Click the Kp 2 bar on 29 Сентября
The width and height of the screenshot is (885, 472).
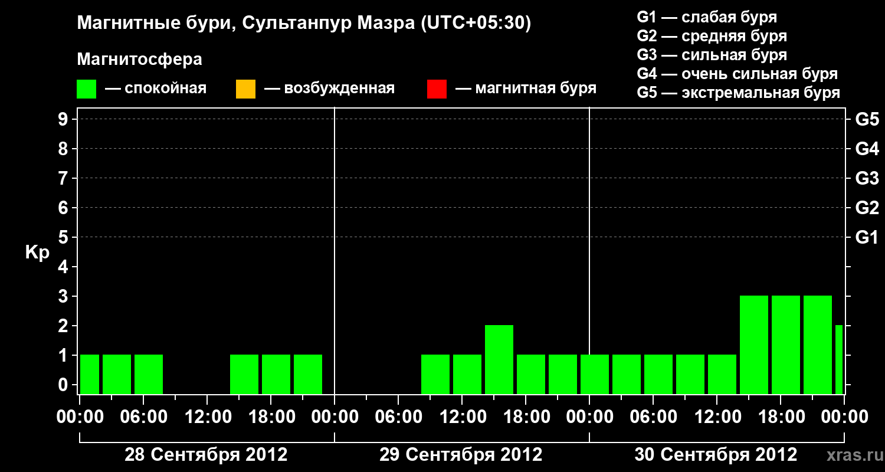point(499,359)
